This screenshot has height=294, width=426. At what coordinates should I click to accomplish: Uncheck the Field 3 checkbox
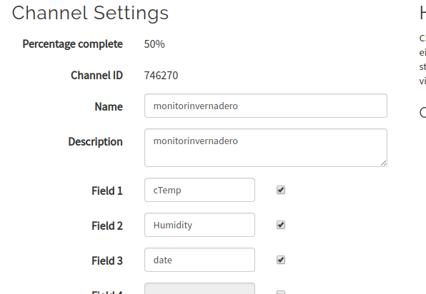click(x=281, y=260)
